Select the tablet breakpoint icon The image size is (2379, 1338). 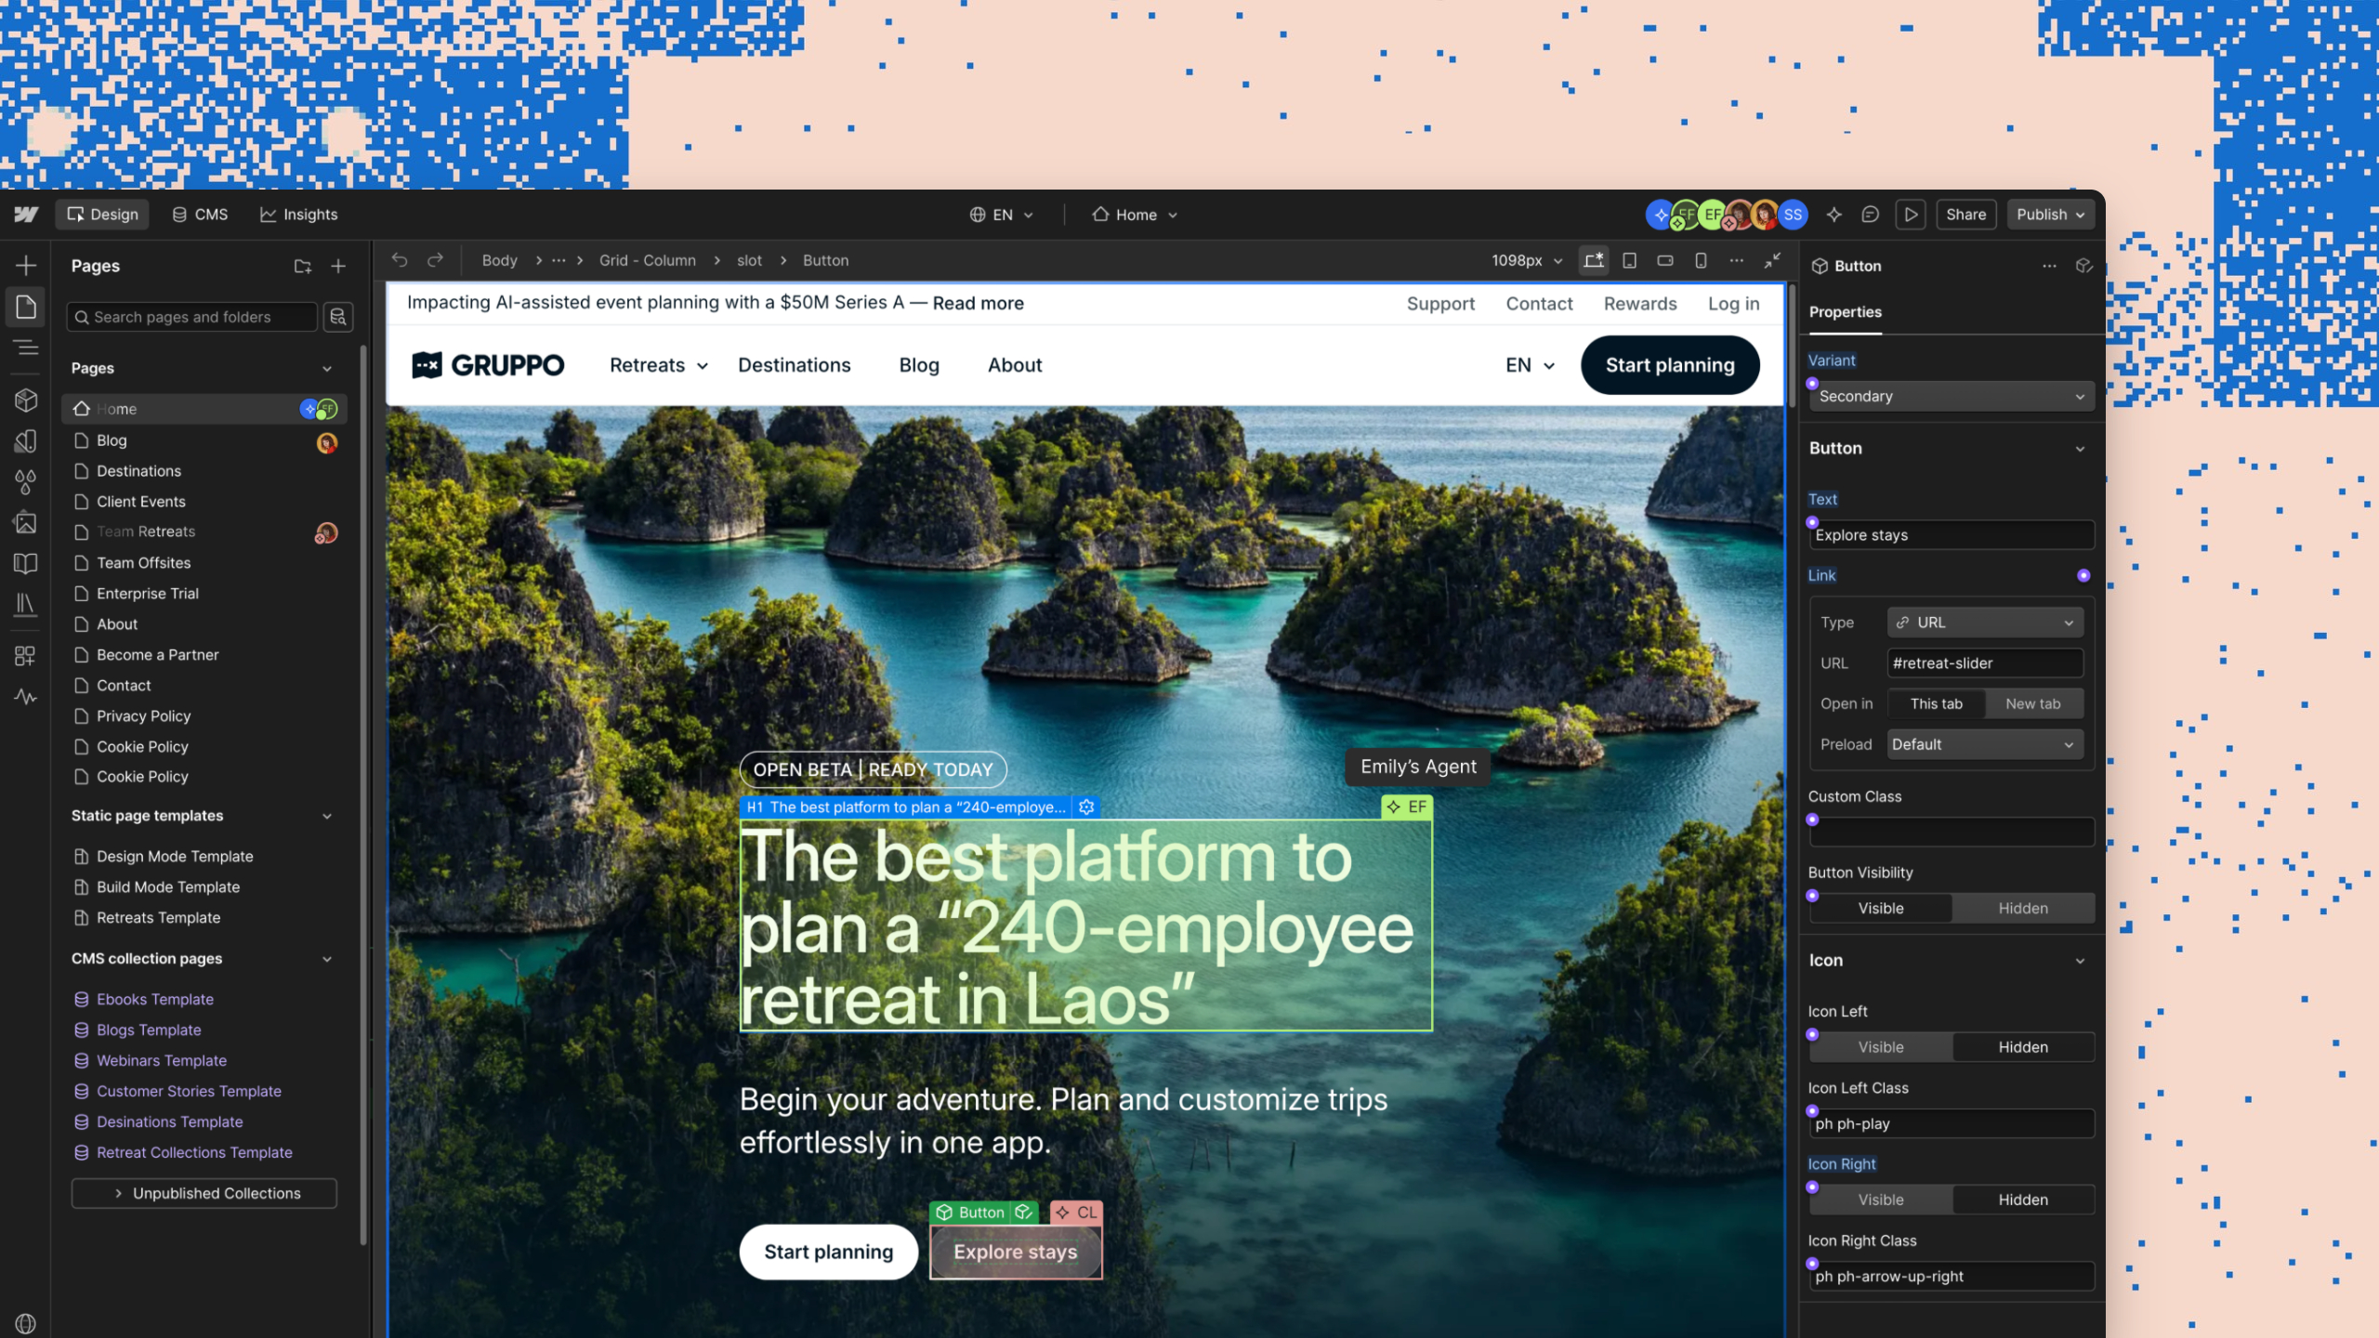pos(1629,261)
